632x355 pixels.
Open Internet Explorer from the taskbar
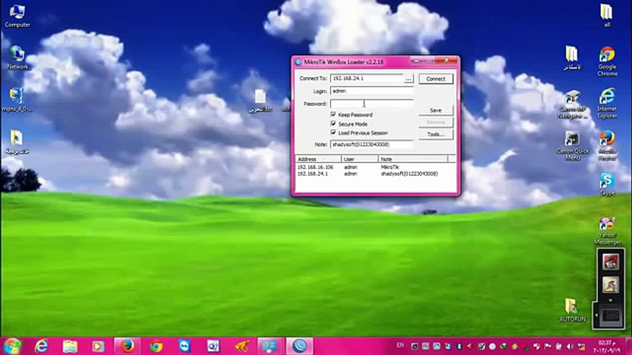click(41, 346)
